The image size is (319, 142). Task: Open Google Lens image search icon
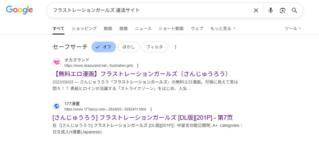tap(282, 10)
